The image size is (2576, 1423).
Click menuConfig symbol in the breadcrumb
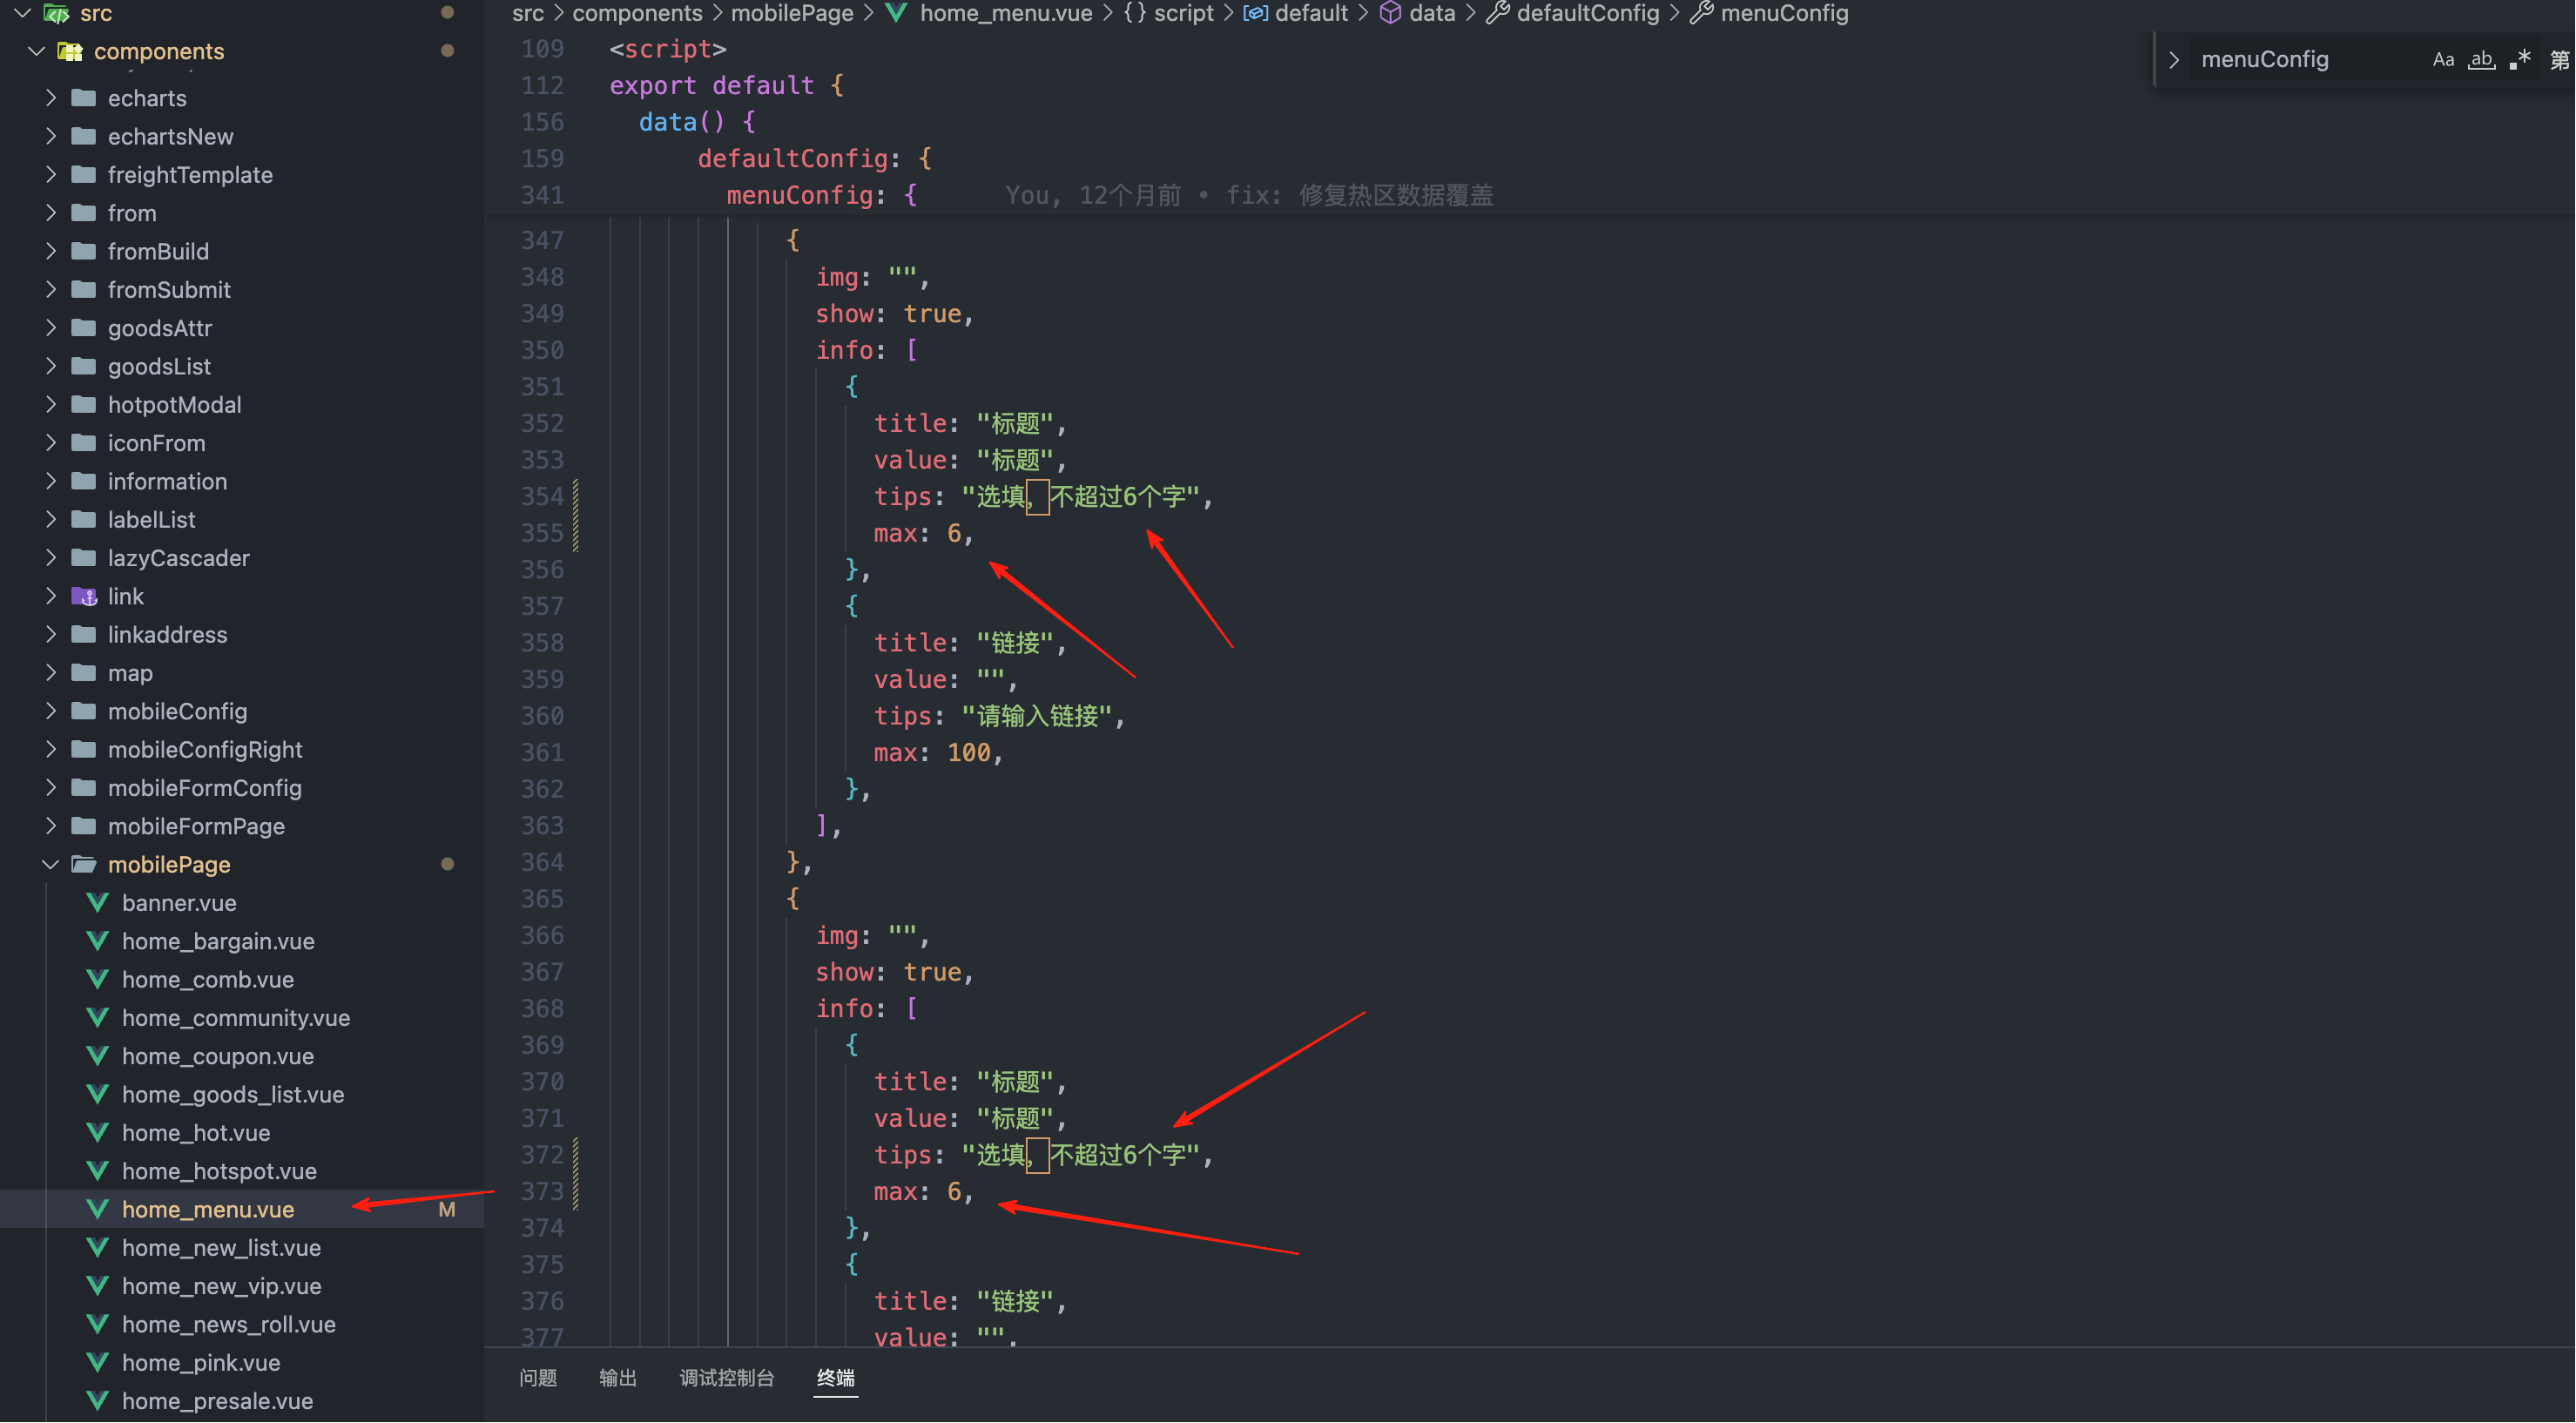coord(1784,13)
